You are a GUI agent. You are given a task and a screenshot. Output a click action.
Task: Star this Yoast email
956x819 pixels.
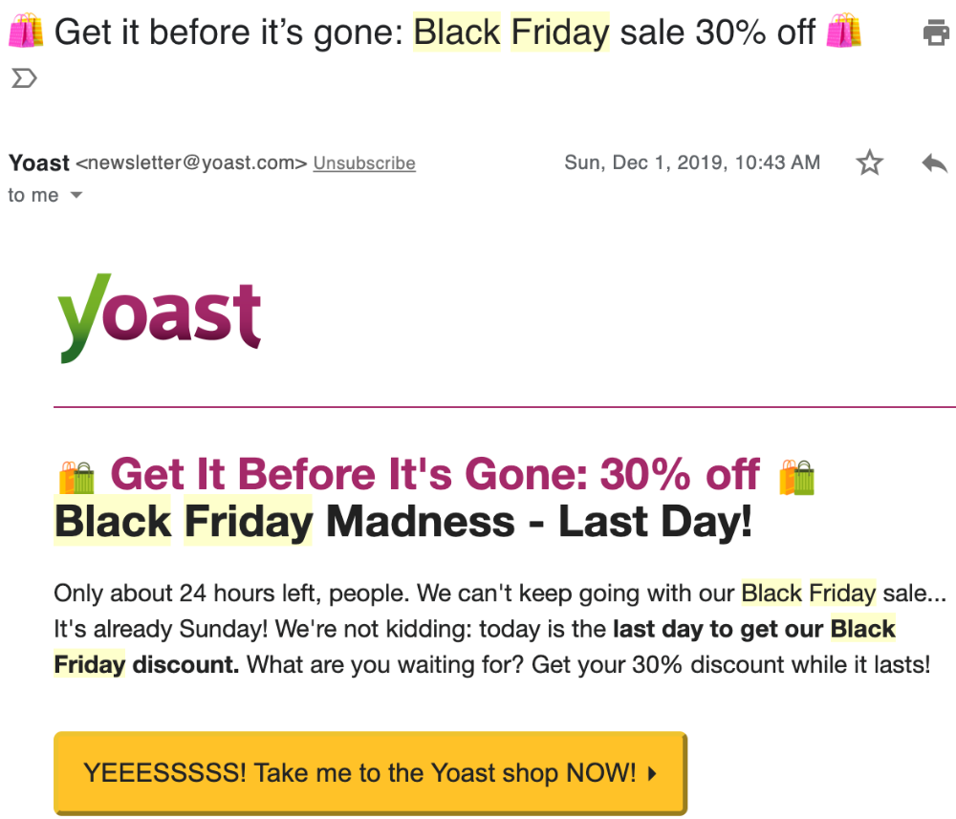[869, 162]
